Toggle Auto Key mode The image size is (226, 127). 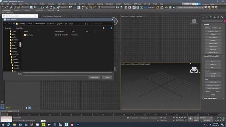(196, 118)
